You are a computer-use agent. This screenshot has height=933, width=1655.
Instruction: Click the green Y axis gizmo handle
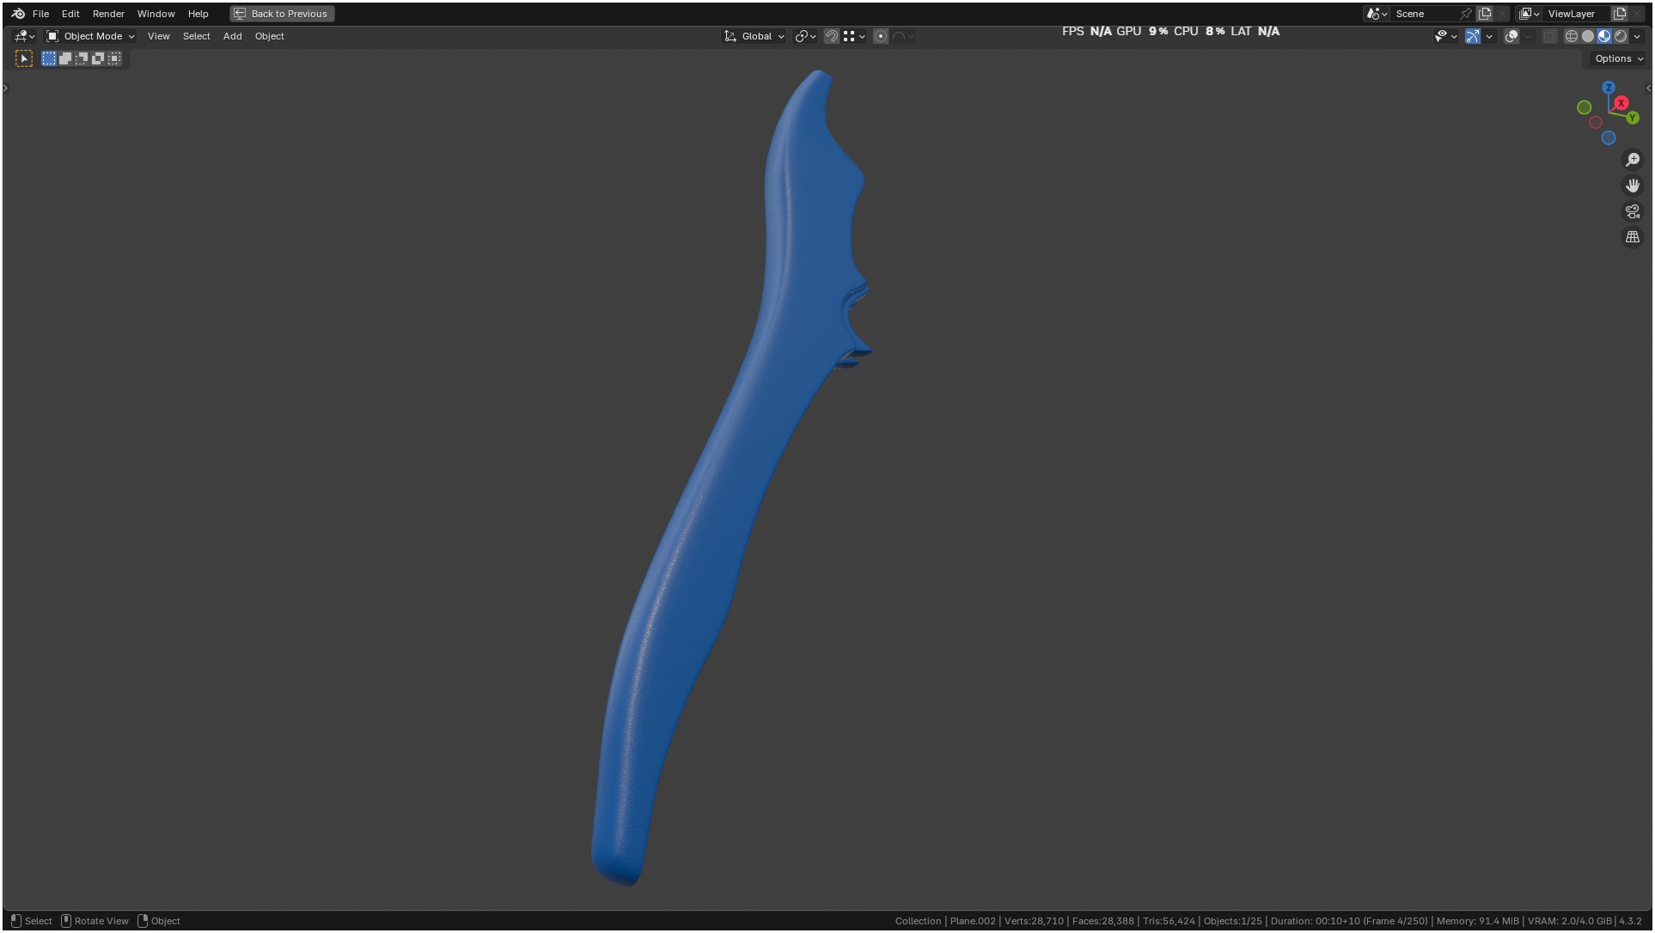1633,118
